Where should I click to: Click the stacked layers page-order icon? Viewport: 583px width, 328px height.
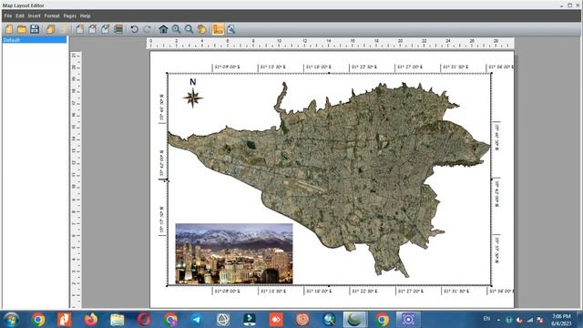click(118, 29)
